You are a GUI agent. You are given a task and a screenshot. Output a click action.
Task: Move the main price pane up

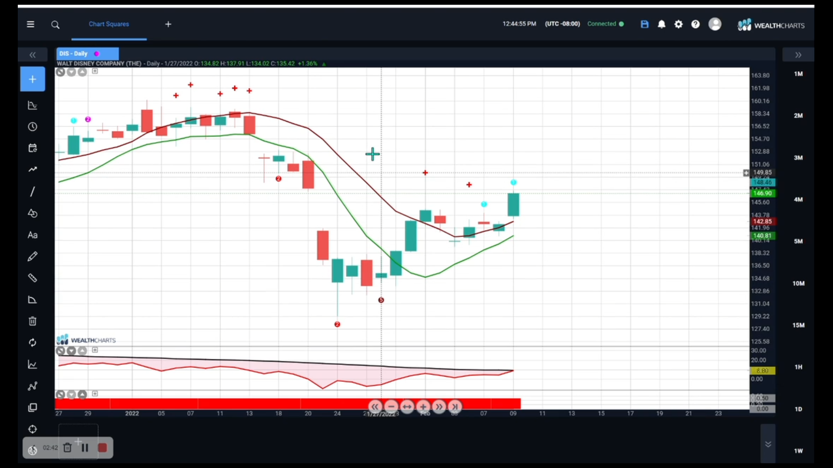(82, 72)
